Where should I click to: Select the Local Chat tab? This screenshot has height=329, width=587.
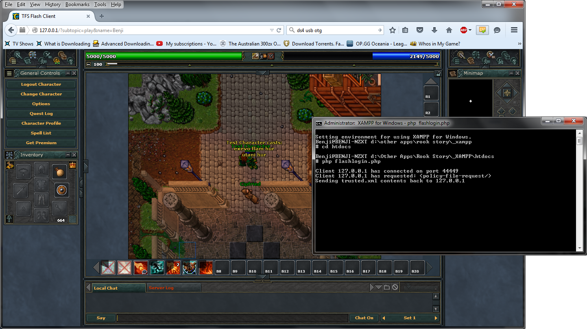click(118, 288)
